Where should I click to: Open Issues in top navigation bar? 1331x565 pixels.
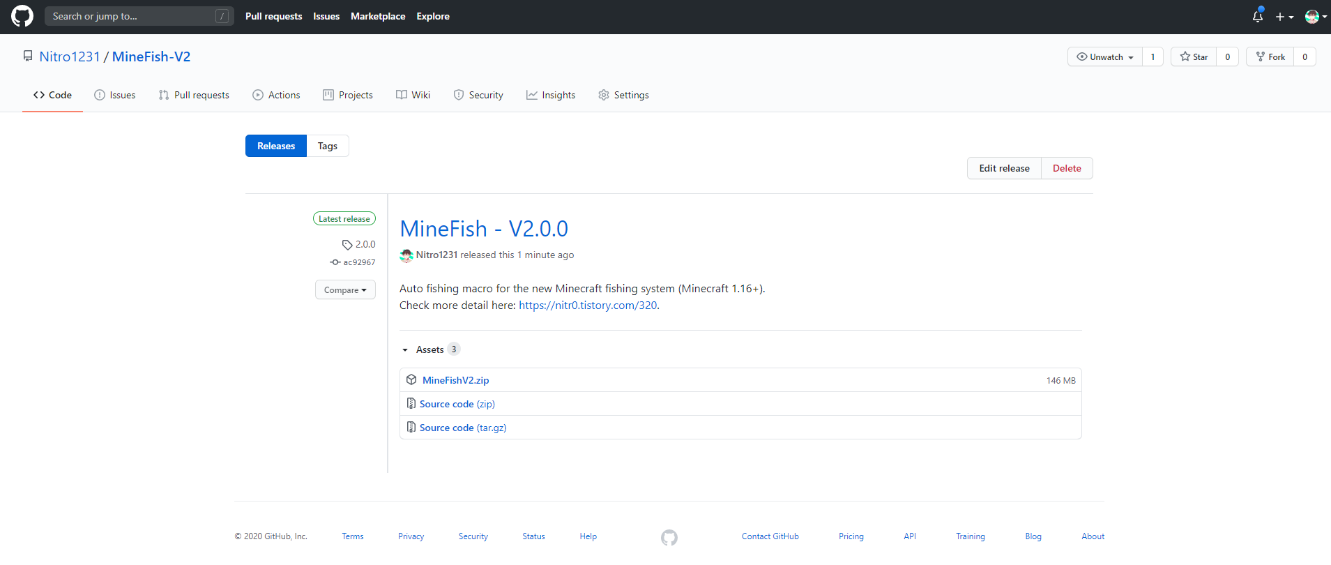point(326,16)
